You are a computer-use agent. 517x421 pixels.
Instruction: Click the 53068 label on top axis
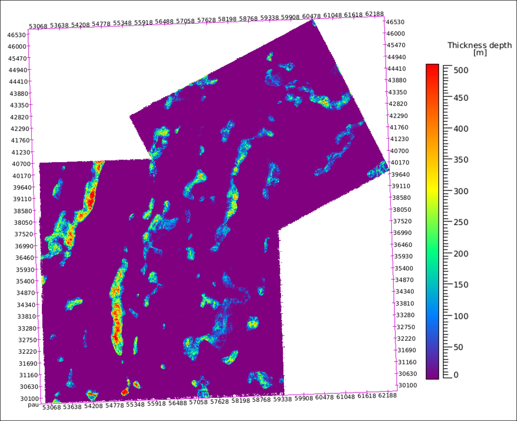[38, 26]
